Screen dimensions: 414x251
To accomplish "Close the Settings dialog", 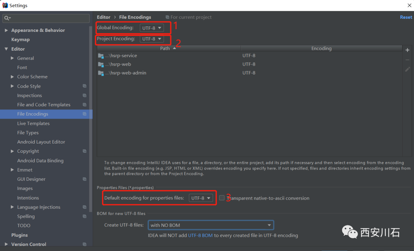I will 409,5.
